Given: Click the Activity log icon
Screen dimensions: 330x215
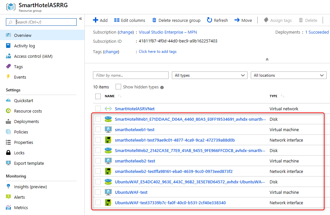Looking at the screenshot, I should coord(8,46).
